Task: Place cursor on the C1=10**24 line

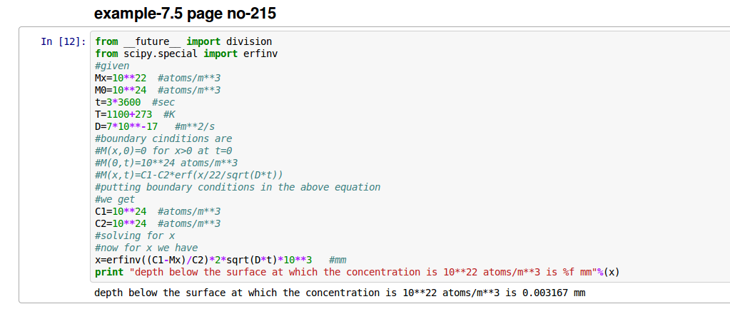Action: [157, 211]
